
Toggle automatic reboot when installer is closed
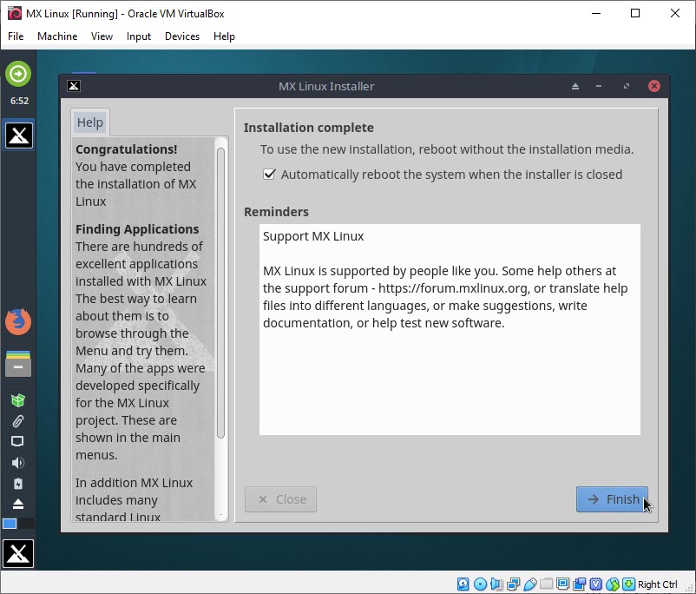tap(269, 175)
